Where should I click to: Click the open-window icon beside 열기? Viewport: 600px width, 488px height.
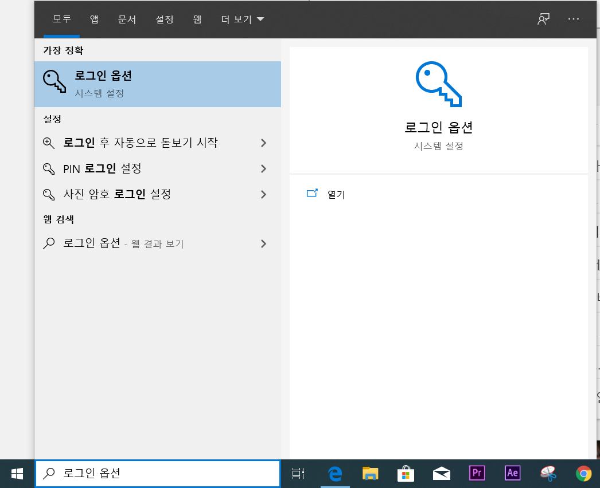(312, 193)
